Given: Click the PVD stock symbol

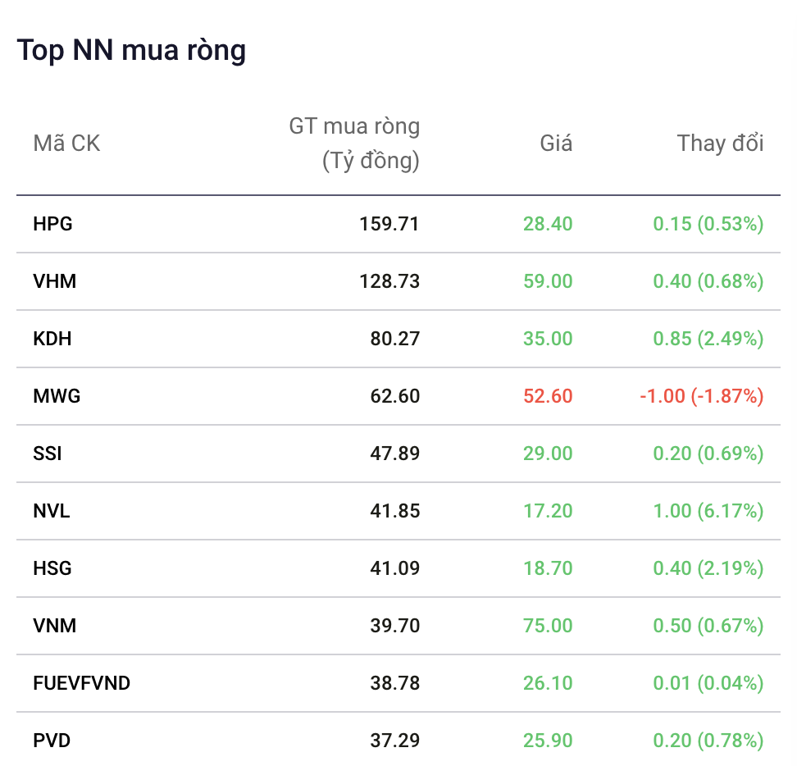Looking at the screenshot, I should (x=52, y=741).
